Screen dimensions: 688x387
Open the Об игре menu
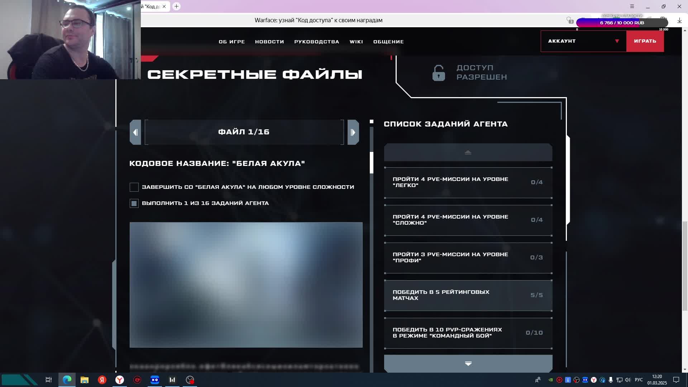click(x=232, y=42)
